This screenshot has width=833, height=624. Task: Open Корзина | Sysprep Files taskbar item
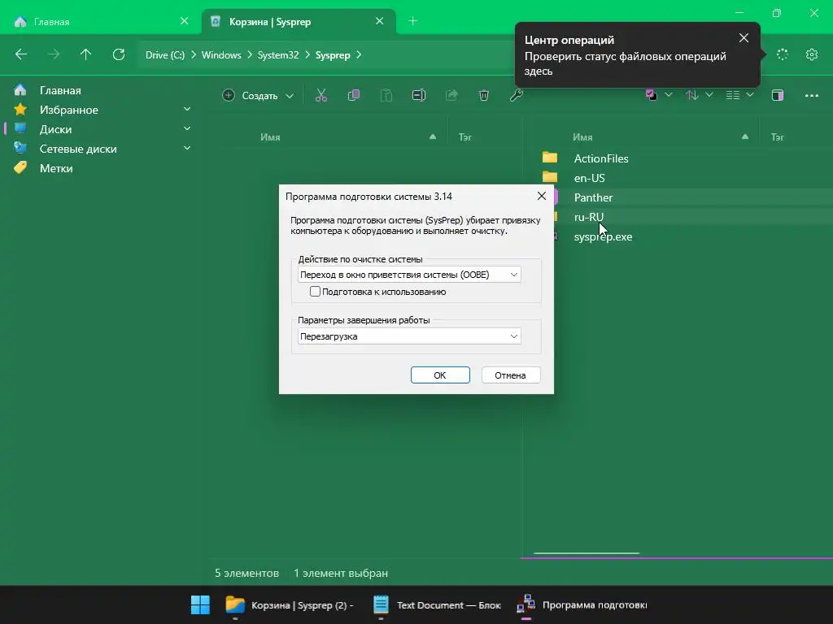pos(290,604)
